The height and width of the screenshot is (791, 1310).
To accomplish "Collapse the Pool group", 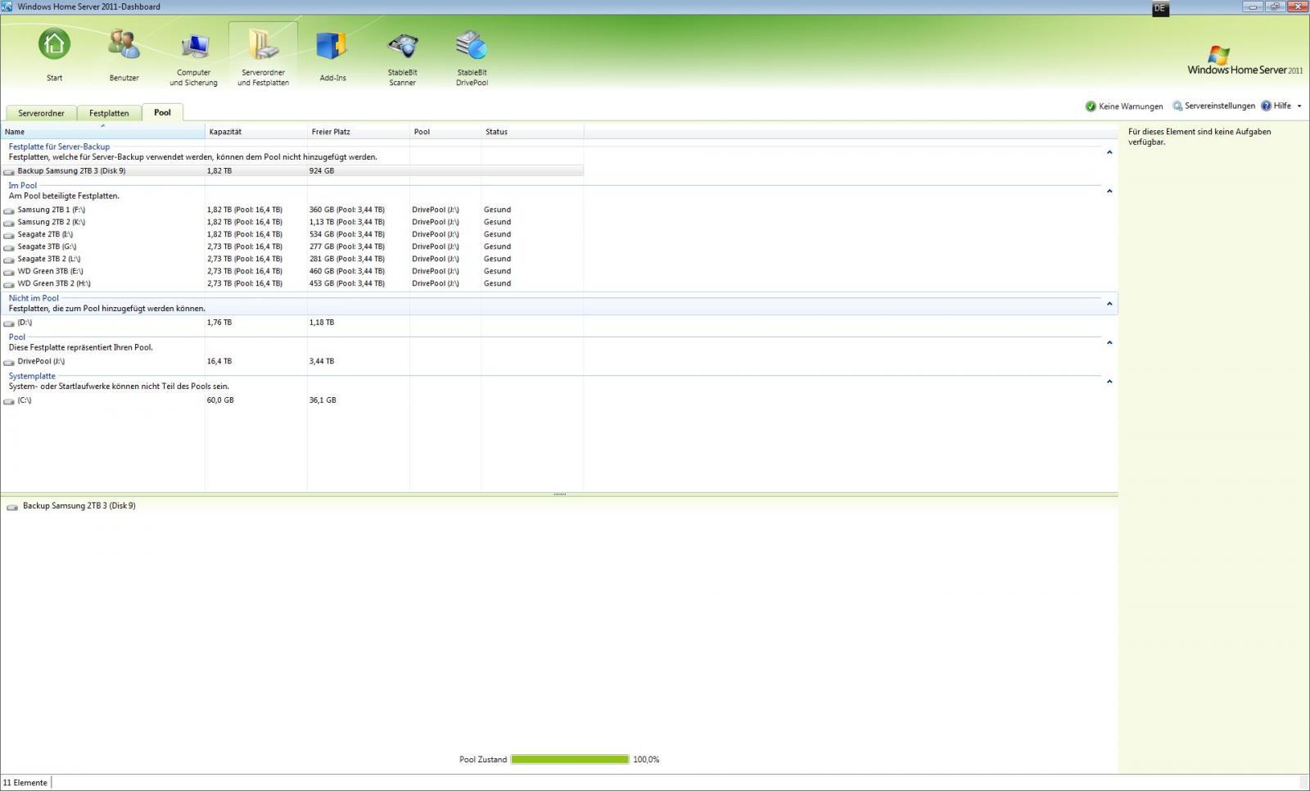I will [x=1109, y=342].
